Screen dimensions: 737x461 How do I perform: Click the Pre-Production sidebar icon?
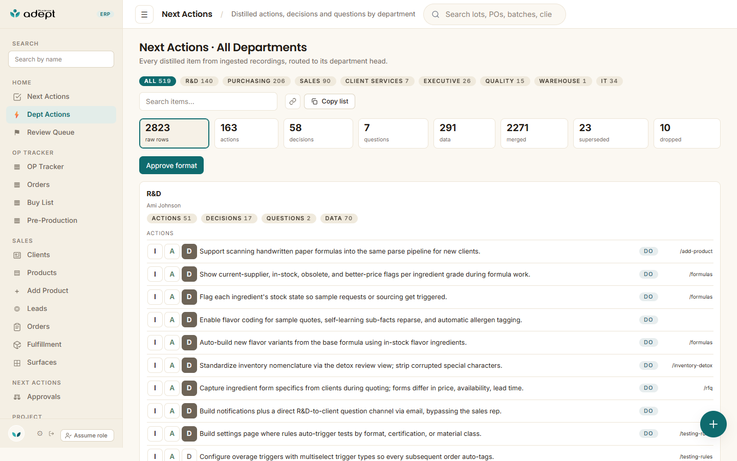(x=17, y=221)
